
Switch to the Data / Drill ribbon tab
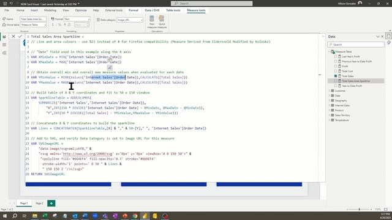(152, 10)
